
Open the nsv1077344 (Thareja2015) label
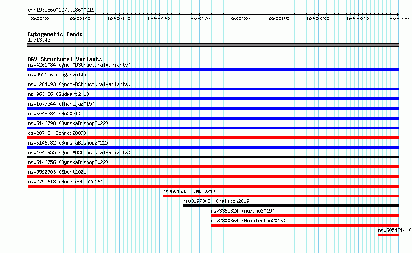(x=61, y=104)
